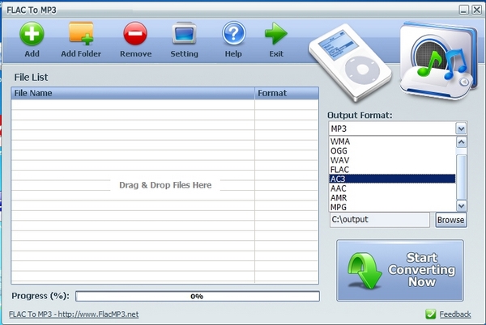Click the C:\output path field
This screenshot has width=486, height=325.
click(380, 220)
